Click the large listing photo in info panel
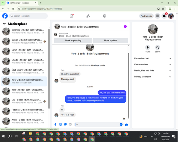 point(153,29)
